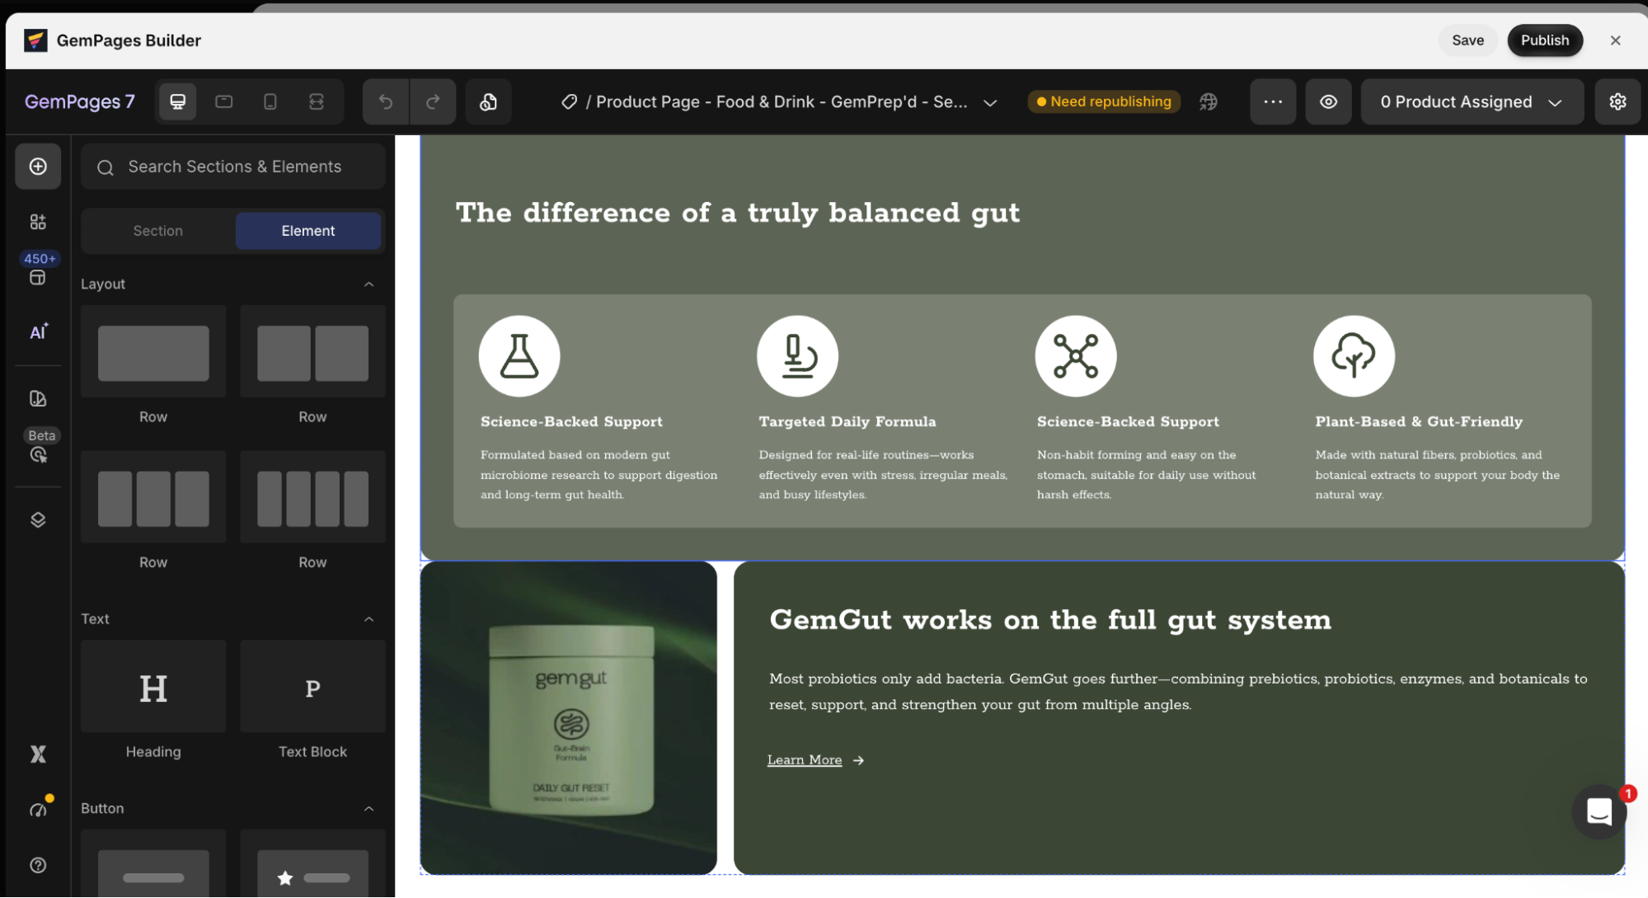1648x898 pixels.
Task: Open the global styles icon in the toolbar
Action: pos(488,101)
